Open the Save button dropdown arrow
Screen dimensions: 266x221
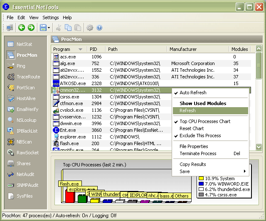click(49, 28)
